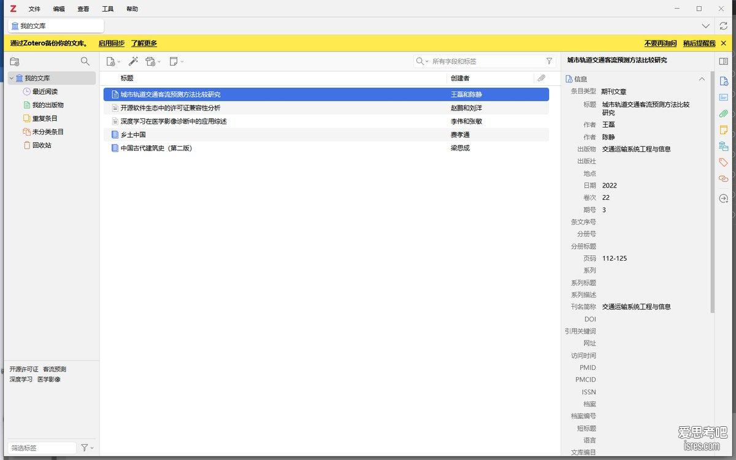The image size is (736, 460).
Task: Open Libraries and Collections side icon
Action: pos(724,146)
